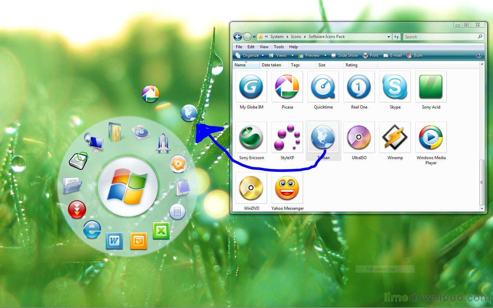Open the documents folder dock icon
Image resolution: width=493 pixels, height=308 pixels.
tap(72, 185)
